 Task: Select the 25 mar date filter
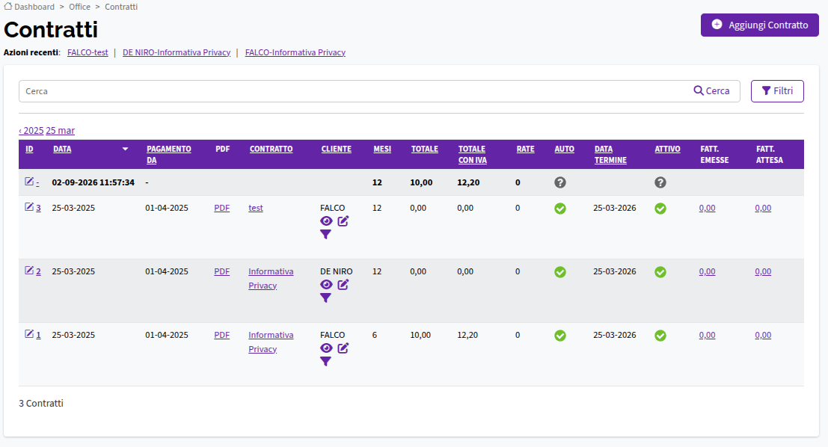(60, 130)
